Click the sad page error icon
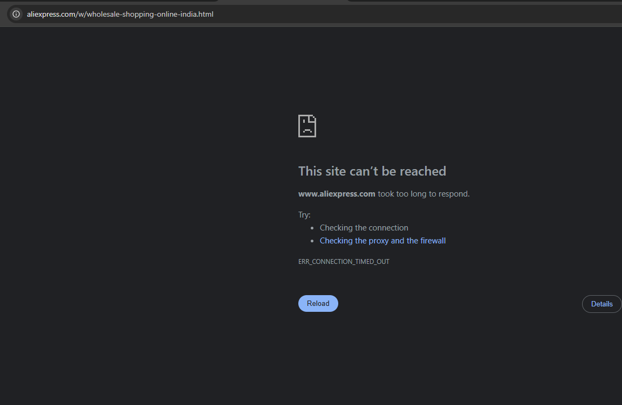The image size is (622, 405). click(x=307, y=126)
